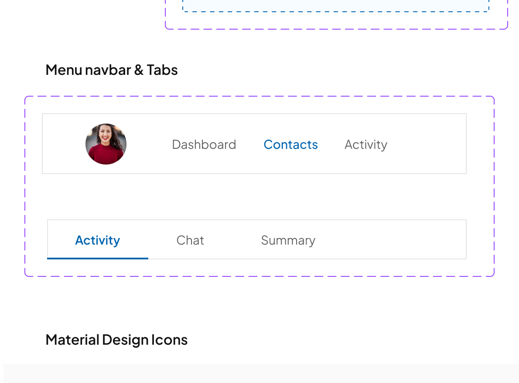Click empty tab bar space right of Summary
Screen dimensions: 519x383
(393, 240)
